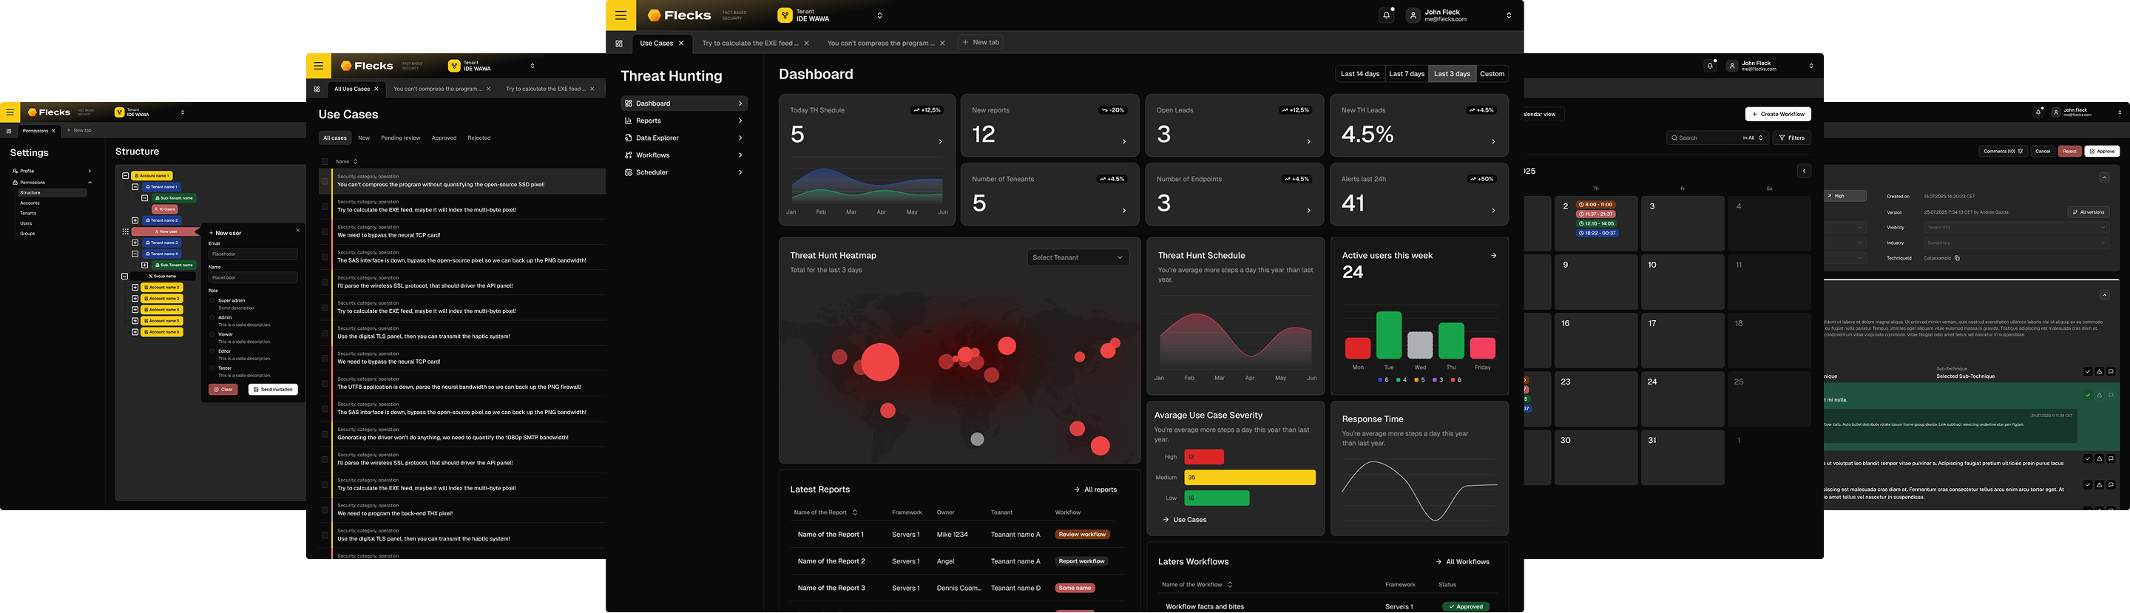2130x613 pixels.
Task: Open the Select Teanant dropdown
Action: [x=1078, y=257]
